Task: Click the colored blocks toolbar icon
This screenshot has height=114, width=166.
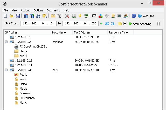Action: [x=100, y=16]
